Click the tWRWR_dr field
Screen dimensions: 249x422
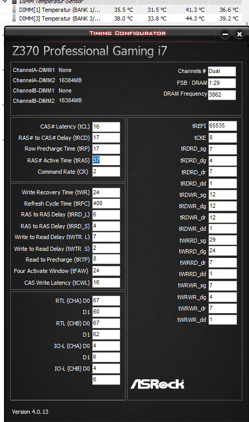click(x=223, y=308)
